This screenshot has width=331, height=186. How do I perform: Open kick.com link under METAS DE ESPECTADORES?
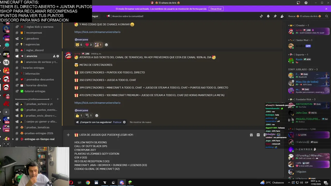[97, 103]
